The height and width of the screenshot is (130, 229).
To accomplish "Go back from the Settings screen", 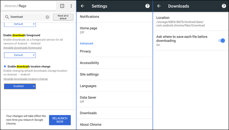I will point(83,6).
